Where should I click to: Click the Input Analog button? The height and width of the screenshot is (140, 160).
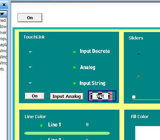(x=67, y=96)
